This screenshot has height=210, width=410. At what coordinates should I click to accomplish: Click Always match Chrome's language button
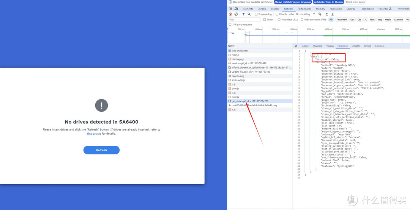click(x=293, y=2)
